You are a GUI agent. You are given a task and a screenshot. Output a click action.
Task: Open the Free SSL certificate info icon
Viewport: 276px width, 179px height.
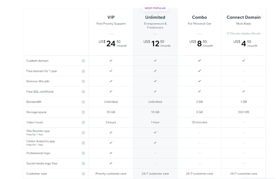[83, 92]
